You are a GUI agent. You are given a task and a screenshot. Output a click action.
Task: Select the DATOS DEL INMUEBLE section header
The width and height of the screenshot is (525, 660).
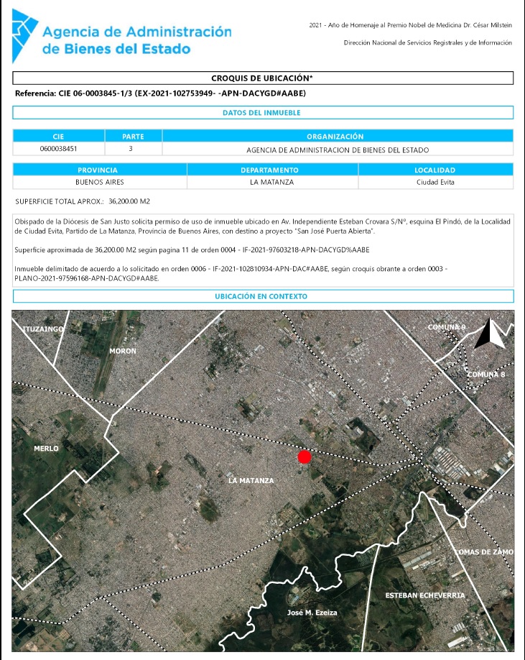pos(262,113)
